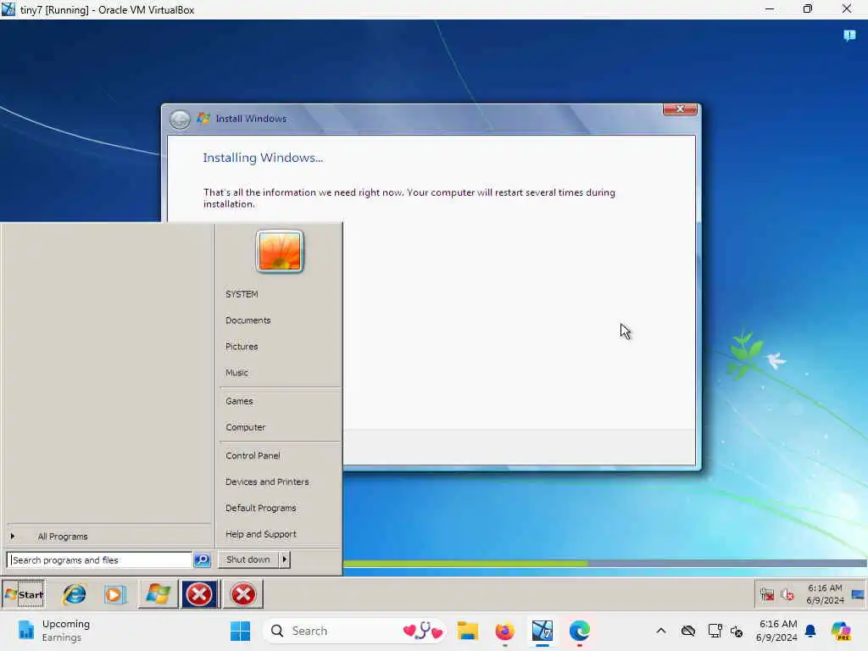Open host notification bell
The height and width of the screenshot is (651, 868).
point(810,631)
